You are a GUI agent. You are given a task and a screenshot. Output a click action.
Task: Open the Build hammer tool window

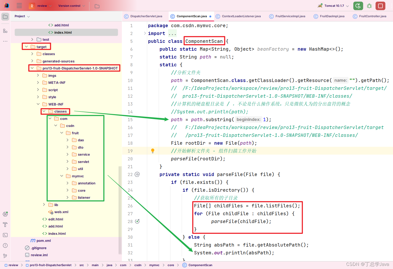(x=5, y=225)
